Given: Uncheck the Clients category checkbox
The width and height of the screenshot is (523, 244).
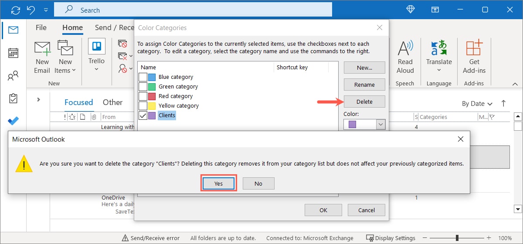Looking at the screenshot, I should click(143, 115).
